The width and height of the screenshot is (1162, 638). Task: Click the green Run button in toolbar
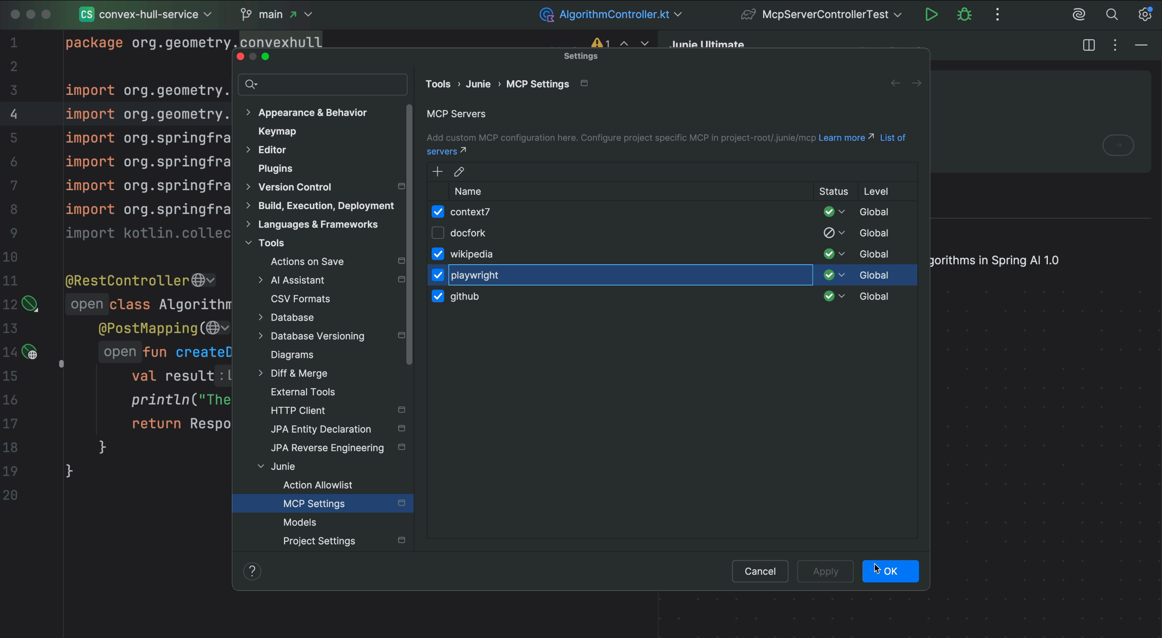click(x=931, y=14)
